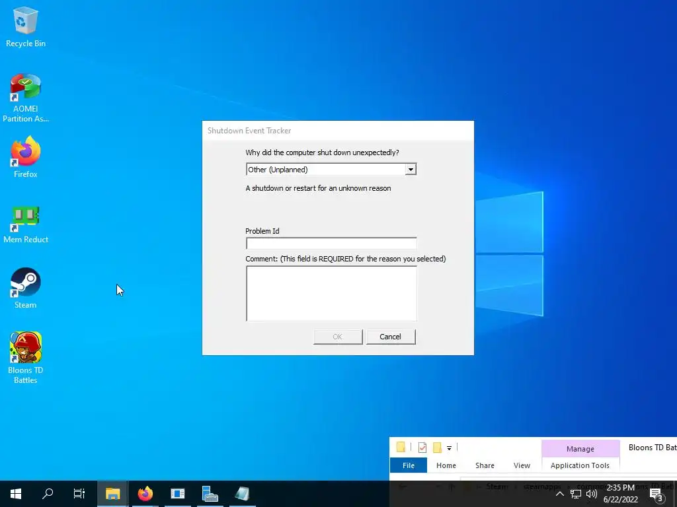Select the Mem Reduct desktop shortcut

pyautogui.click(x=26, y=224)
